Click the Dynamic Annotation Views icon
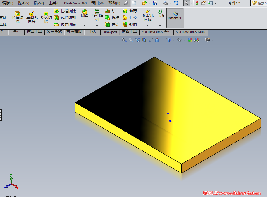Viewport: 267px width, 197px height. point(151,40)
